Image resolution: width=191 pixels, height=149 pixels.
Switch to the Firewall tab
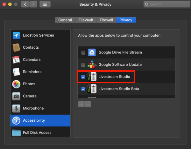point(106,20)
